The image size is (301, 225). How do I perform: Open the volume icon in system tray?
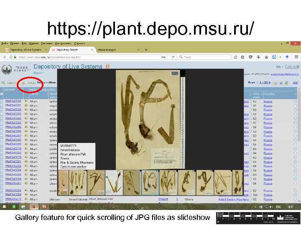(271, 207)
